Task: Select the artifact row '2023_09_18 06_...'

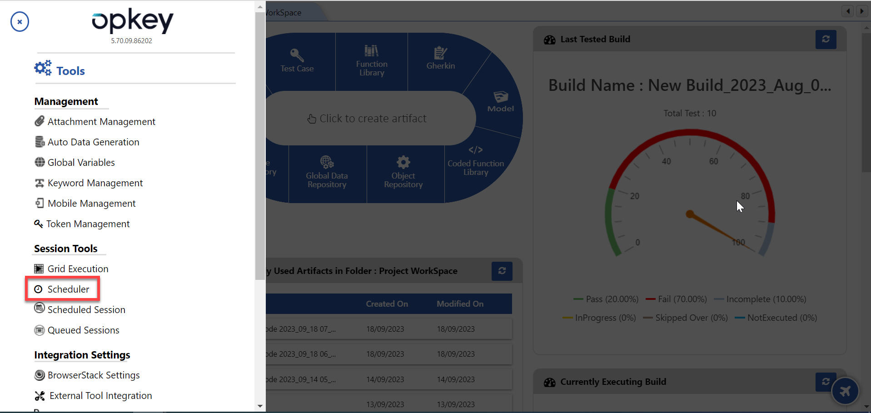Action: (389, 353)
